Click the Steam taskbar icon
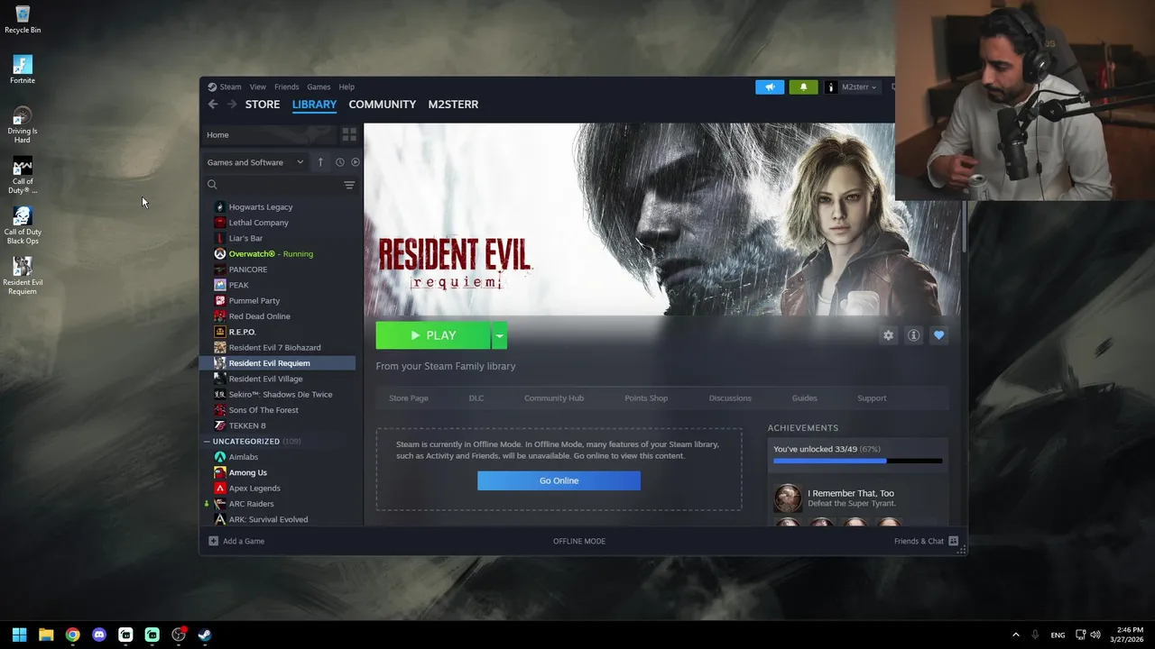The height and width of the screenshot is (649, 1155). coord(205,635)
